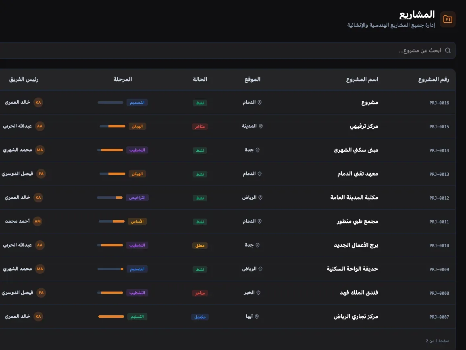Sort by اسم المشروع column header
Viewport: 466px width, 350px height.
tap(362, 79)
